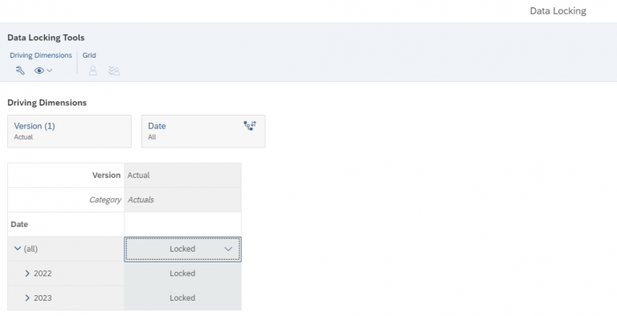617x316 pixels.
Task: Open the hierarchy icon on the Date tile
Action: tap(250, 126)
